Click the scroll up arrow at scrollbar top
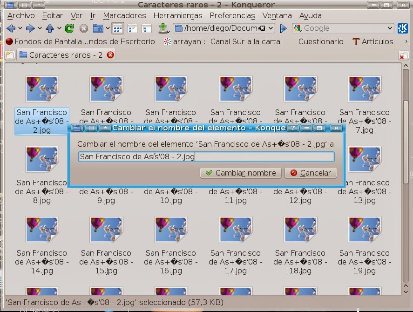Viewport: 413px width, 312px height. click(406, 65)
